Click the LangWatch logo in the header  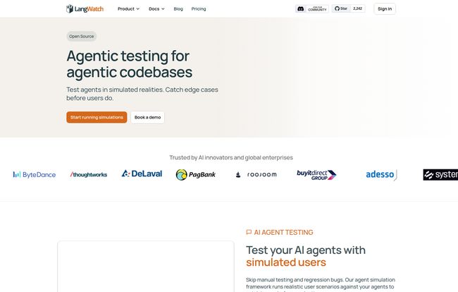(84, 9)
